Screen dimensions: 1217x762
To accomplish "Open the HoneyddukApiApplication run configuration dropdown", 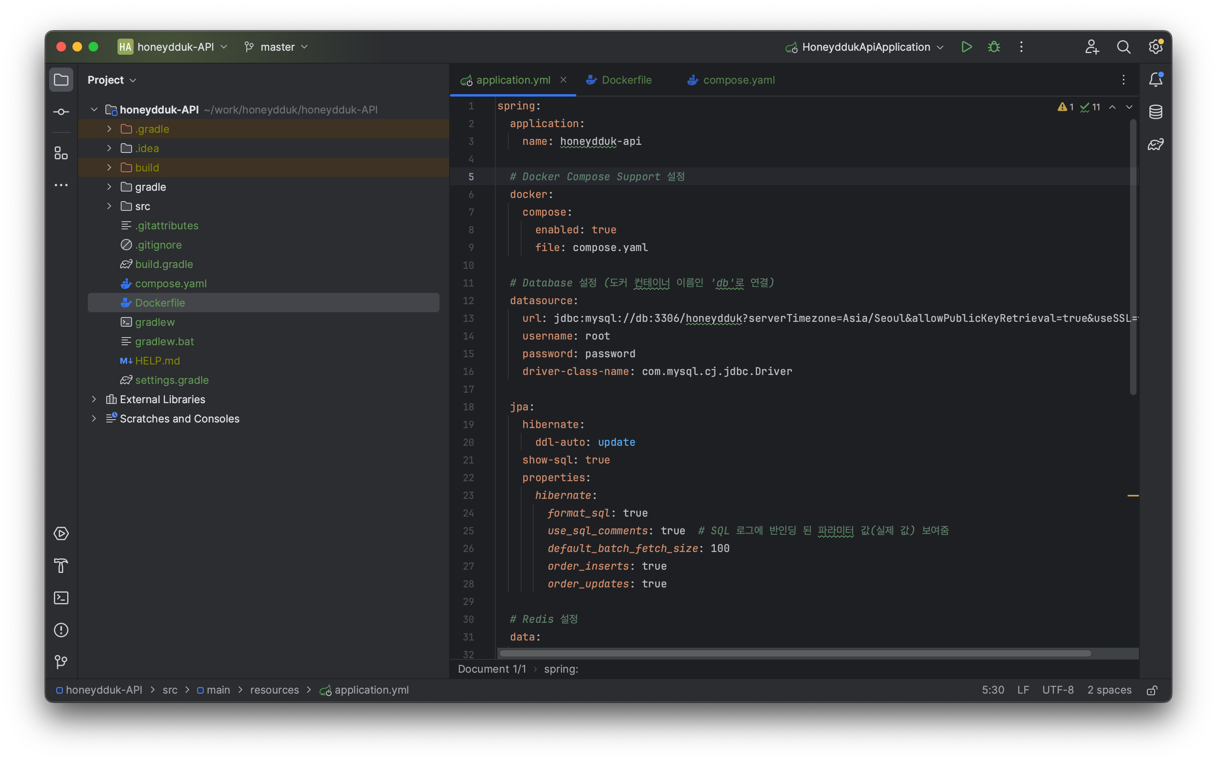I will tap(865, 47).
